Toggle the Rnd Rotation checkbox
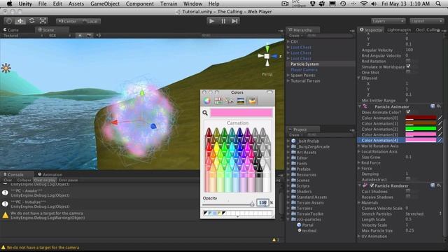 point(408,61)
